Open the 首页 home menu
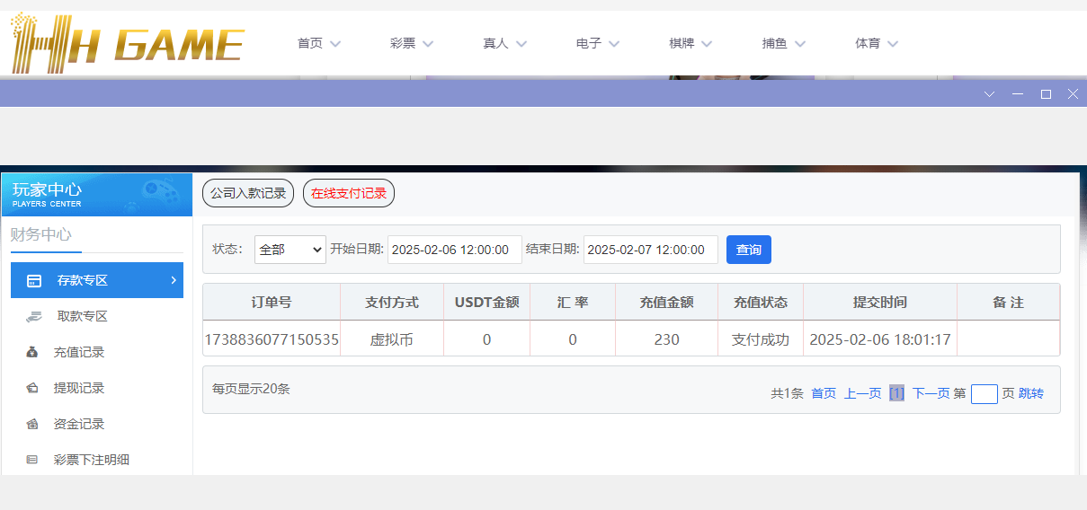 319,43
